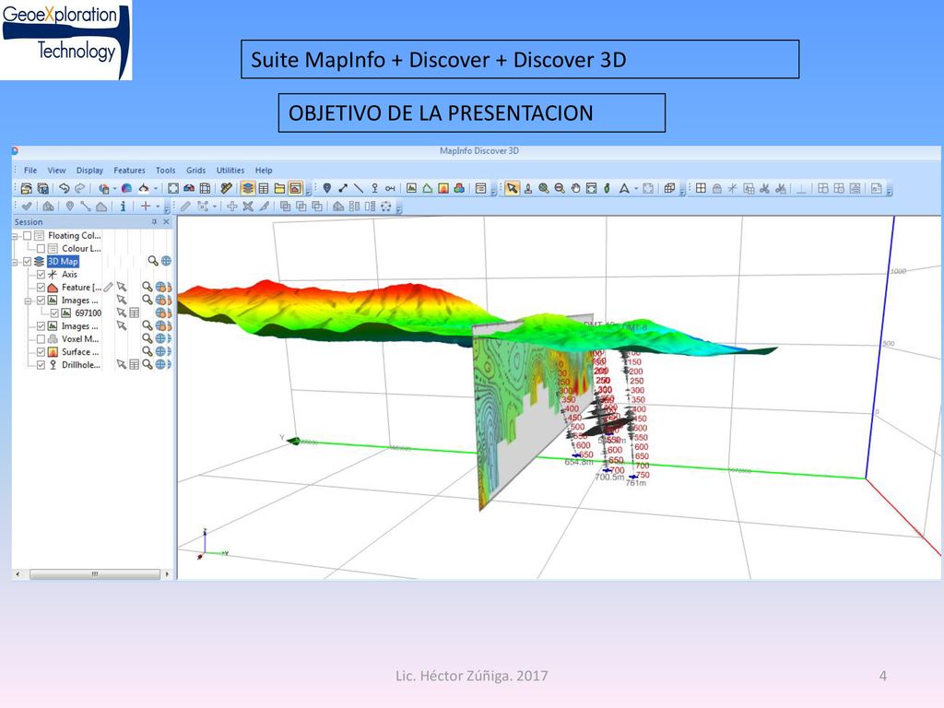Open the Help menu
This screenshot has width=944, height=708.
coord(264,171)
